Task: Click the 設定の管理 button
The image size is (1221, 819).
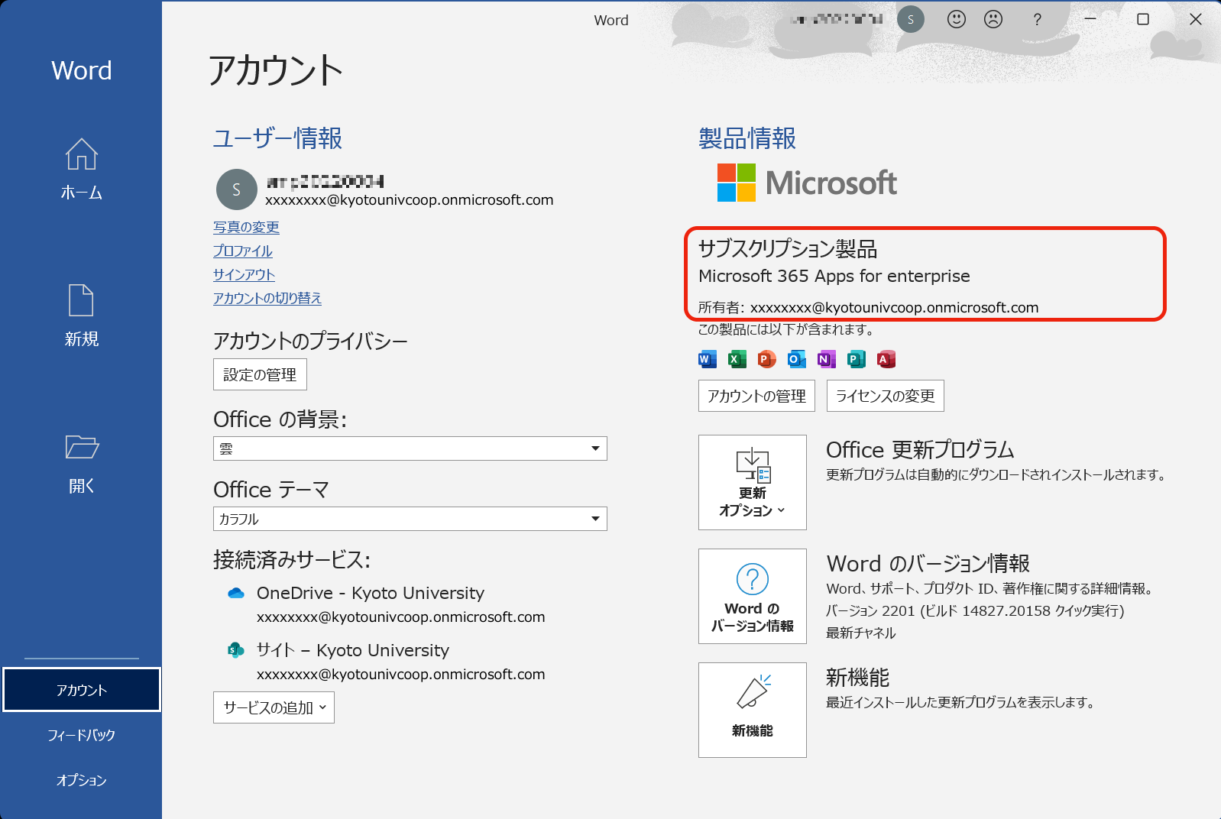Action: [260, 374]
